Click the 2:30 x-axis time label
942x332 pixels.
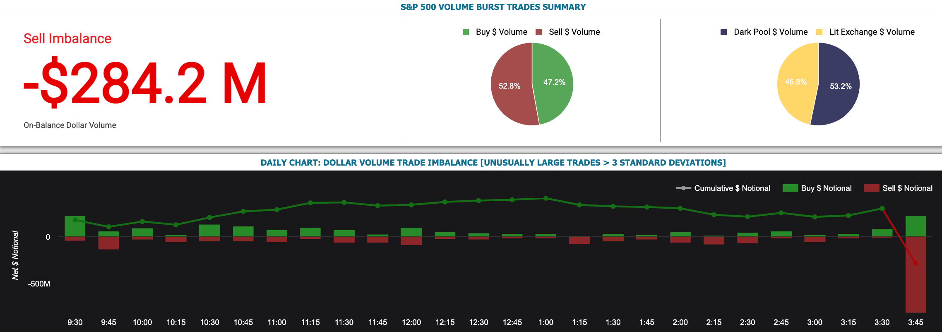[x=747, y=322]
